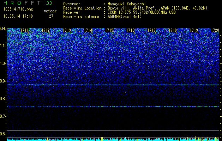The image size is (222, 141).
Task: Click the 1714 time marker
Action: pyautogui.click(x=88, y=30)
